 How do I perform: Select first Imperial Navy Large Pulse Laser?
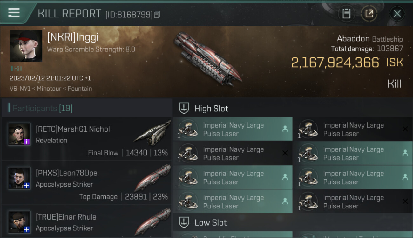coord(233,129)
